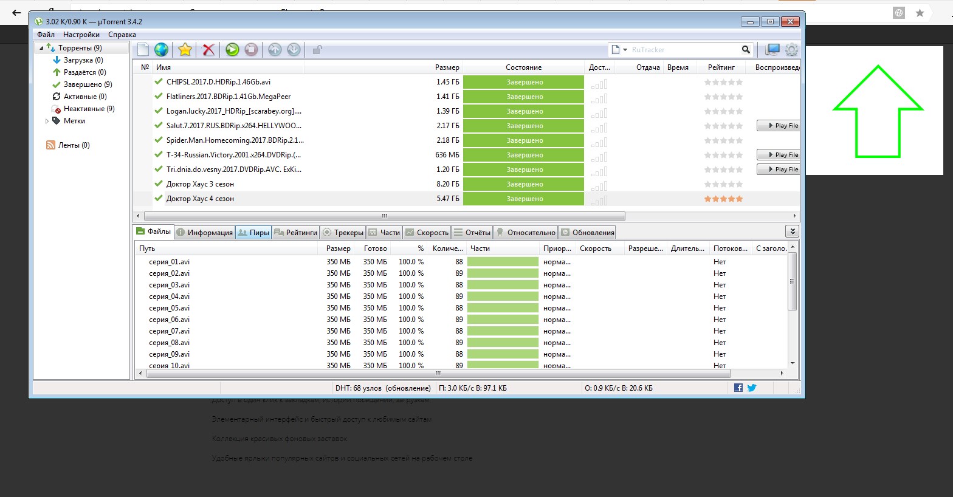Expand the Метки tree node

[x=47, y=121]
